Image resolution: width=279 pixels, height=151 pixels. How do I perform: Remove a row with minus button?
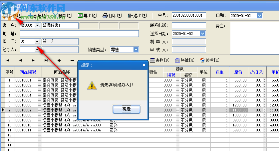tap(72, 61)
